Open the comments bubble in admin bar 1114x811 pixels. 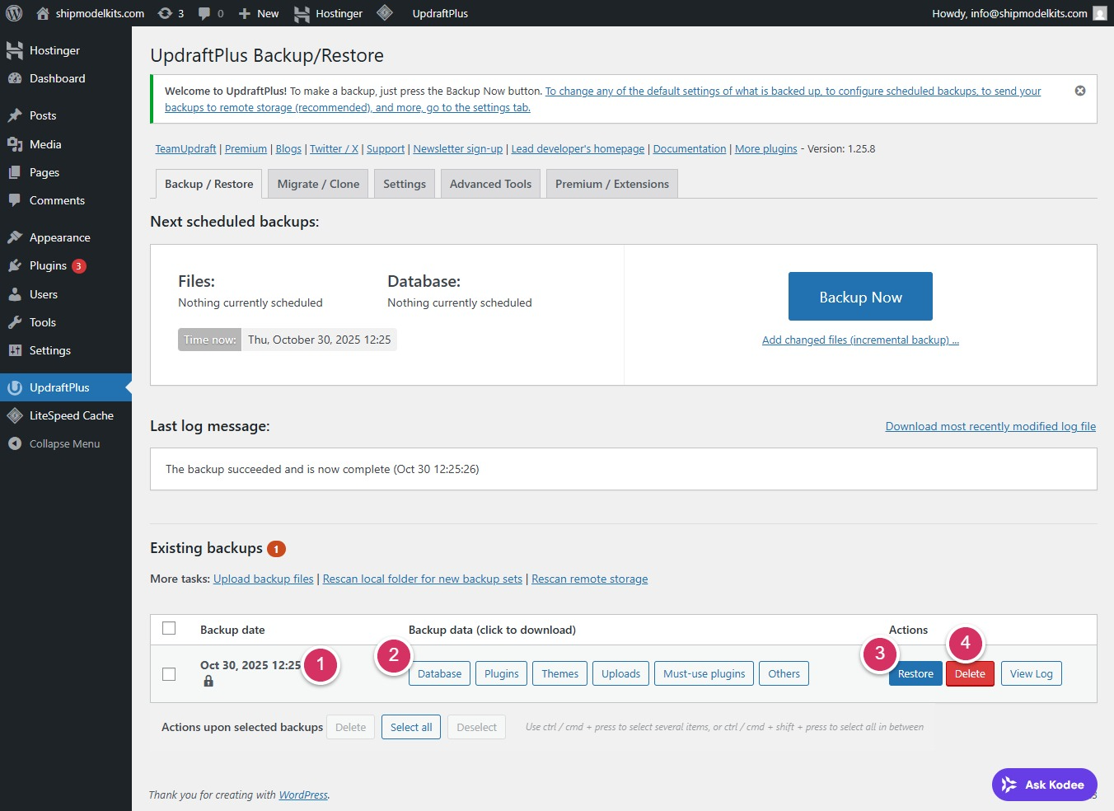point(211,13)
